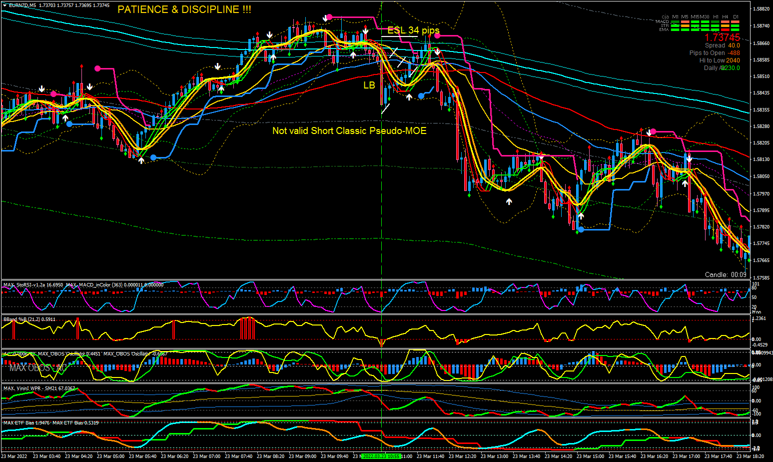
Task: Click the EURNZD,M5 chart title label
Action: (x=23, y=5)
